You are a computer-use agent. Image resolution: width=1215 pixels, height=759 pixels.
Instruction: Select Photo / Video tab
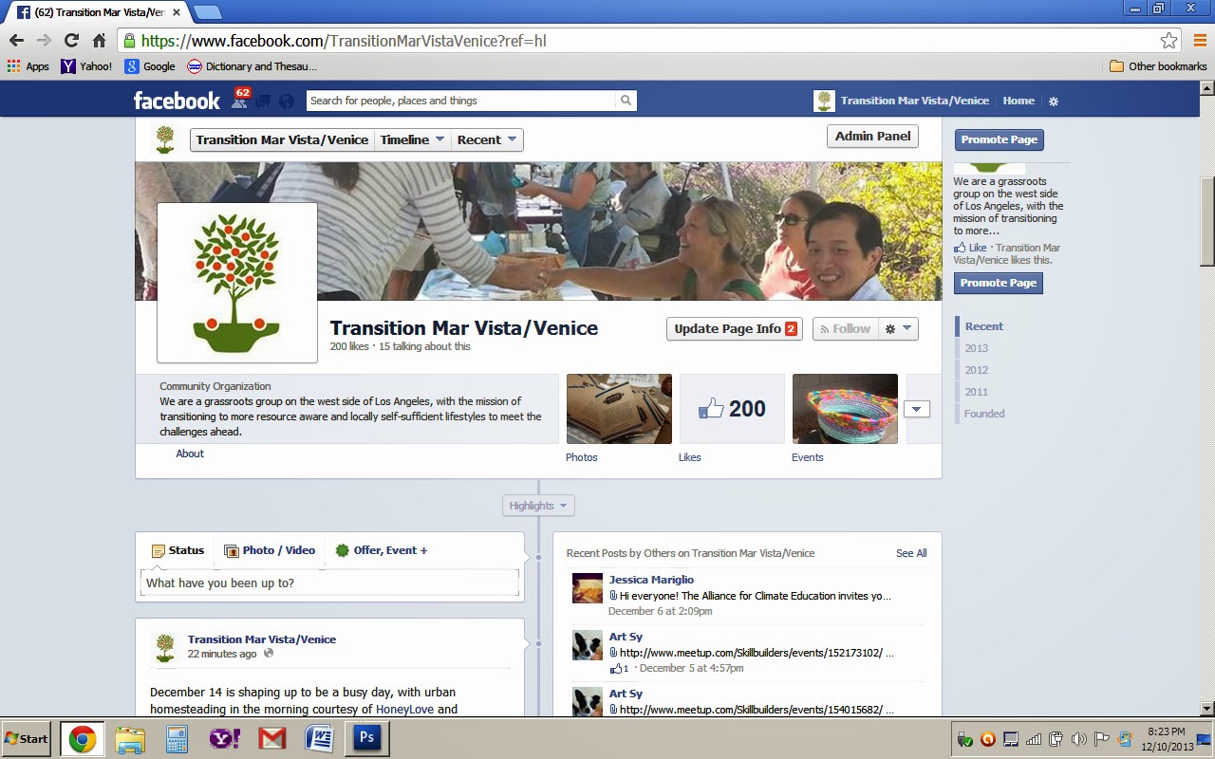pyautogui.click(x=270, y=550)
